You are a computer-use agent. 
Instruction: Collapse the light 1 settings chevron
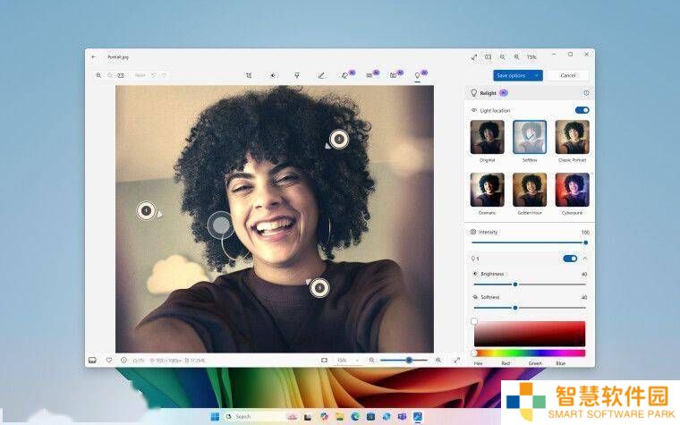point(585,259)
